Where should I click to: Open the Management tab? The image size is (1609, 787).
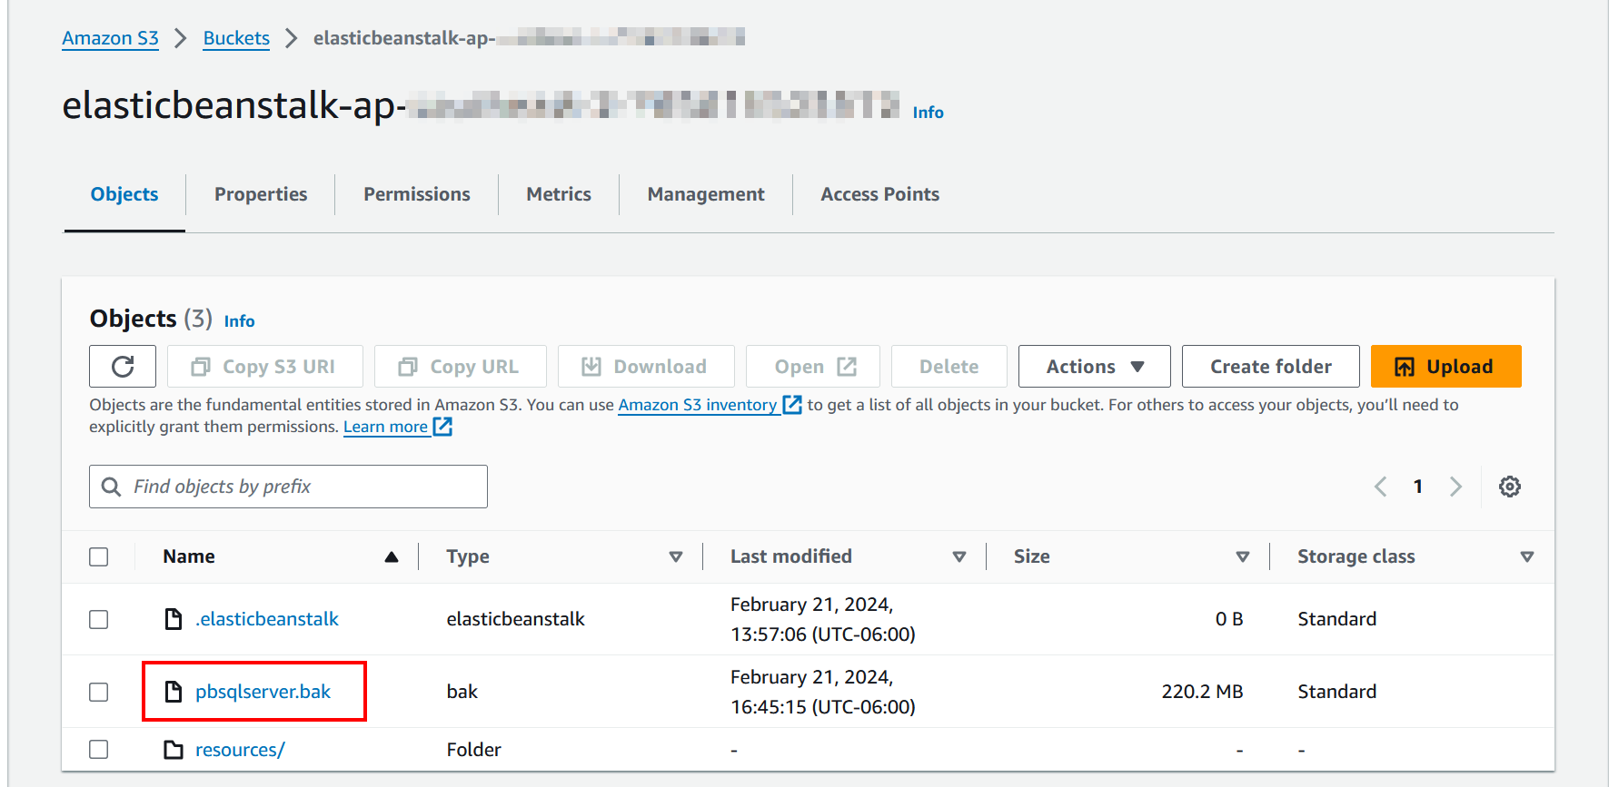point(705,194)
